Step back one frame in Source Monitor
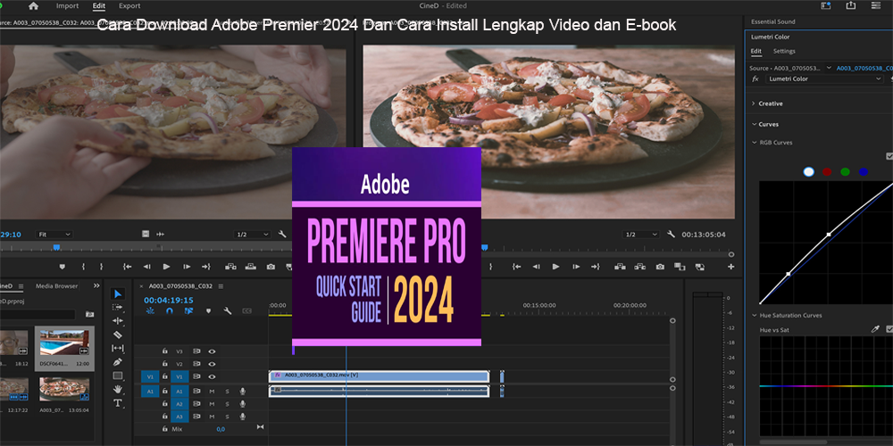The width and height of the screenshot is (893, 446). pyautogui.click(x=147, y=266)
